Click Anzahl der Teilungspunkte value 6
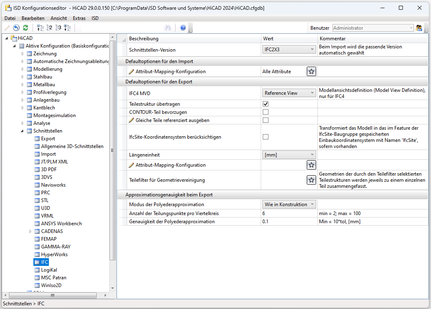Screen dimensions: 431x309 pos(289,213)
